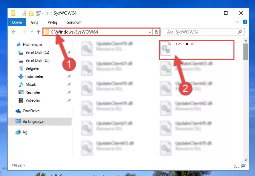Screen dimensions: 255x176
Task: Open the Dosya ribbon tab
Action: coord(17,22)
